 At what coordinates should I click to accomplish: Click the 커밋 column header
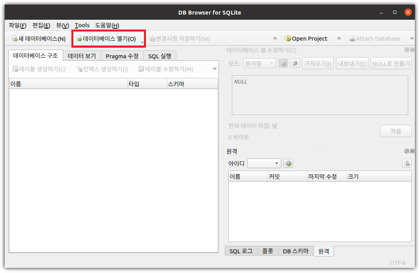click(287, 176)
